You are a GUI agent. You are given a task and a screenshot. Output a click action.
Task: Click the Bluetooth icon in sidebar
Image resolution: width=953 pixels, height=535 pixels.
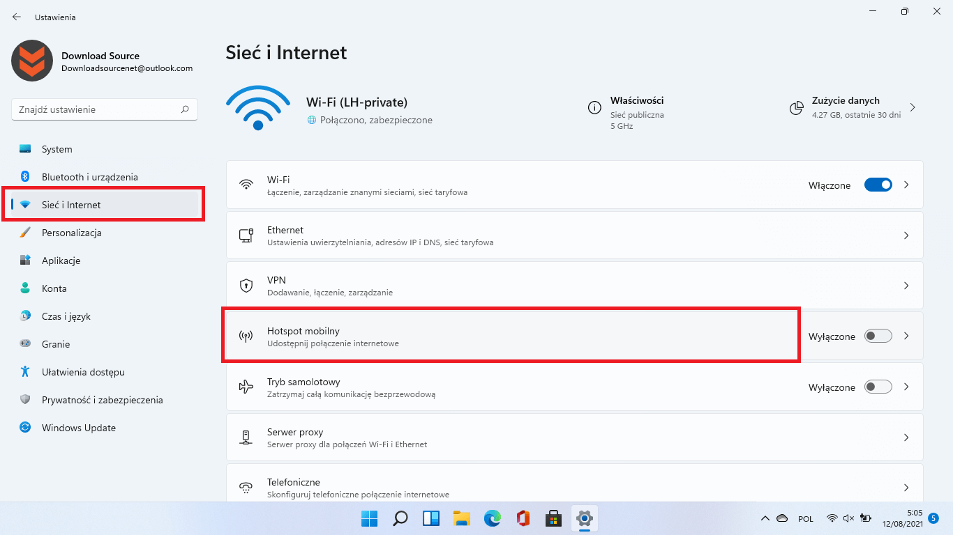[25, 177]
